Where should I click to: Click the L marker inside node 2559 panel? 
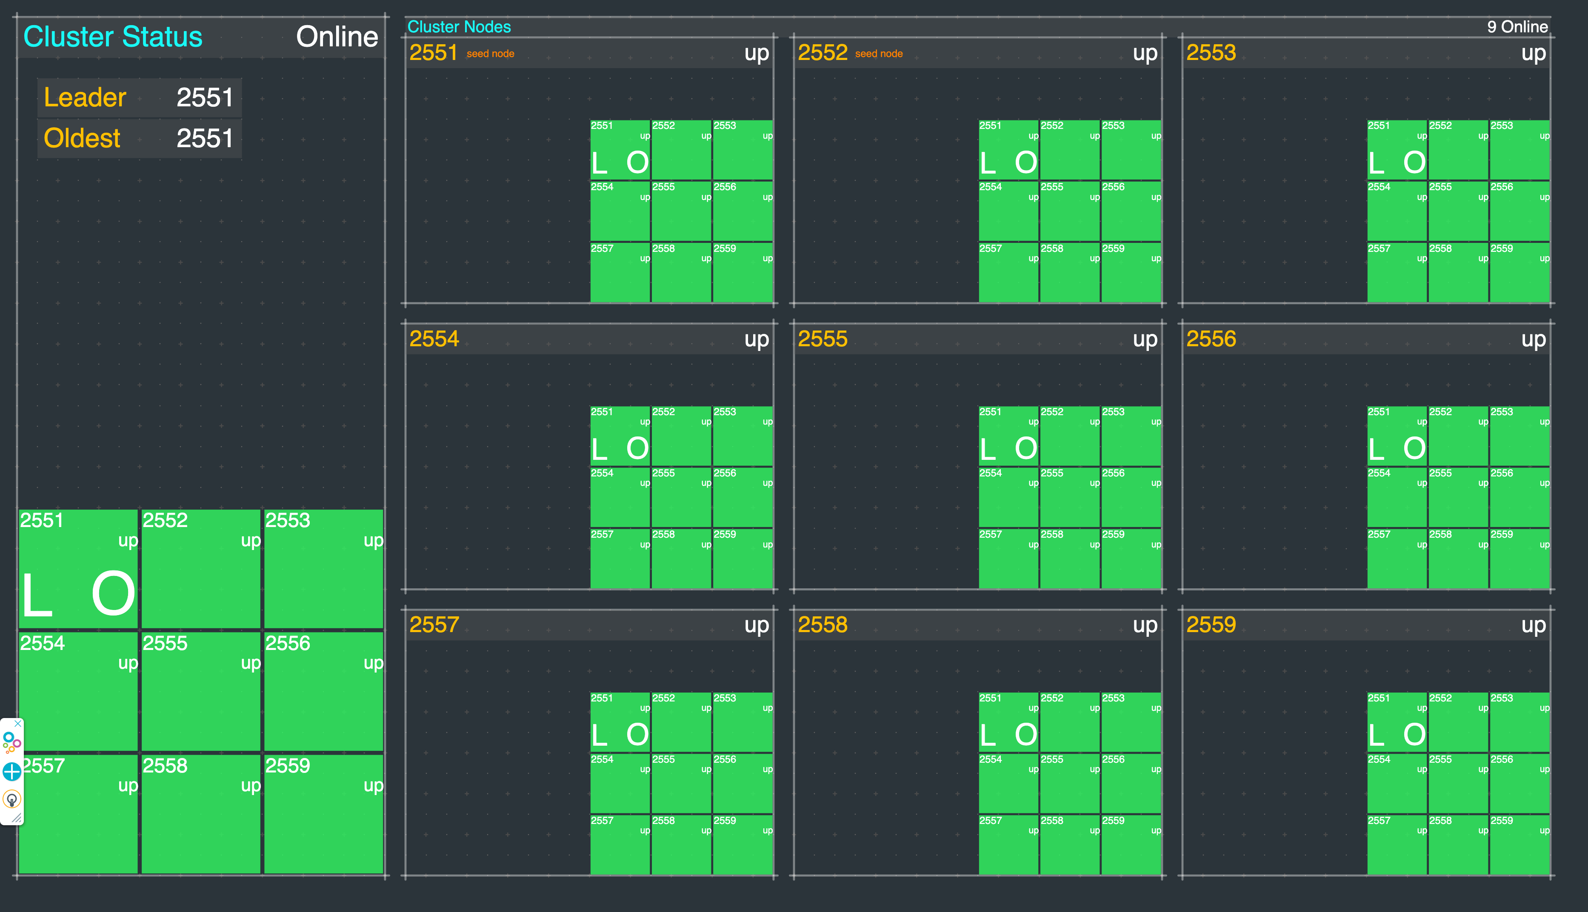coord(1376,735)
